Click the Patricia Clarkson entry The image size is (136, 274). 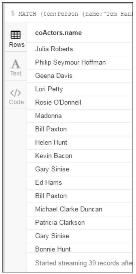coord(80,223)
